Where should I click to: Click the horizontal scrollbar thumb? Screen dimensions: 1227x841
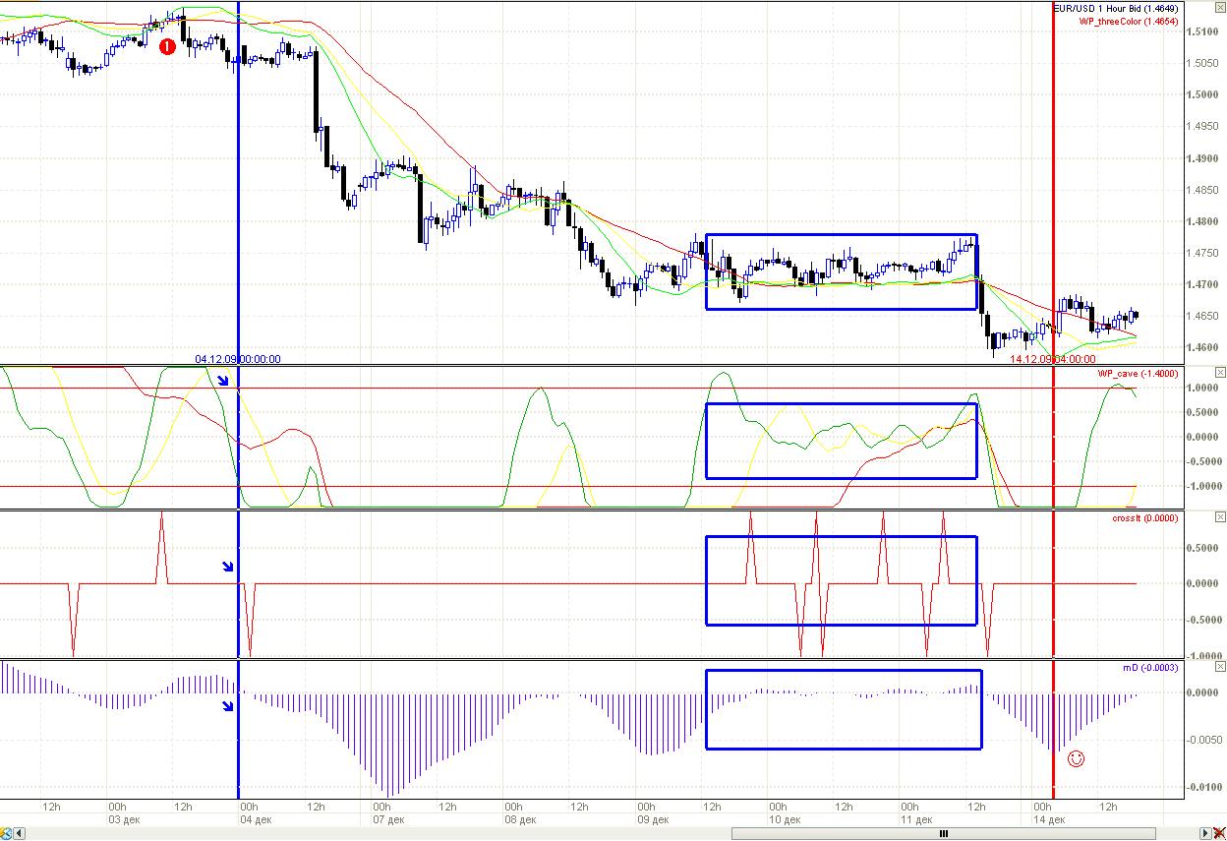tap(944, 833)
